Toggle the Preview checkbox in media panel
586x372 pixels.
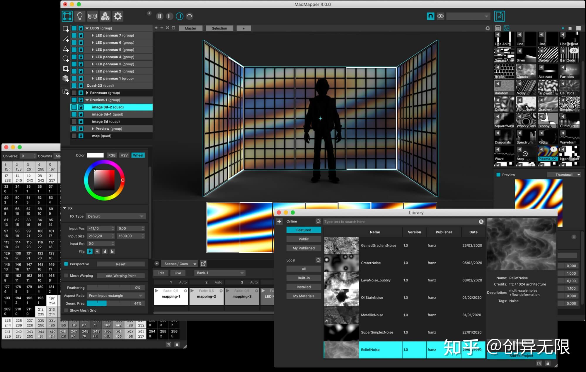coord(498,175)
